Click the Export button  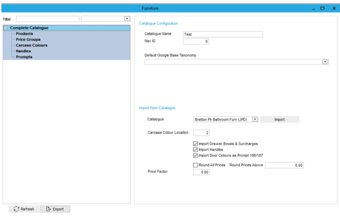(x=55, y=209)
